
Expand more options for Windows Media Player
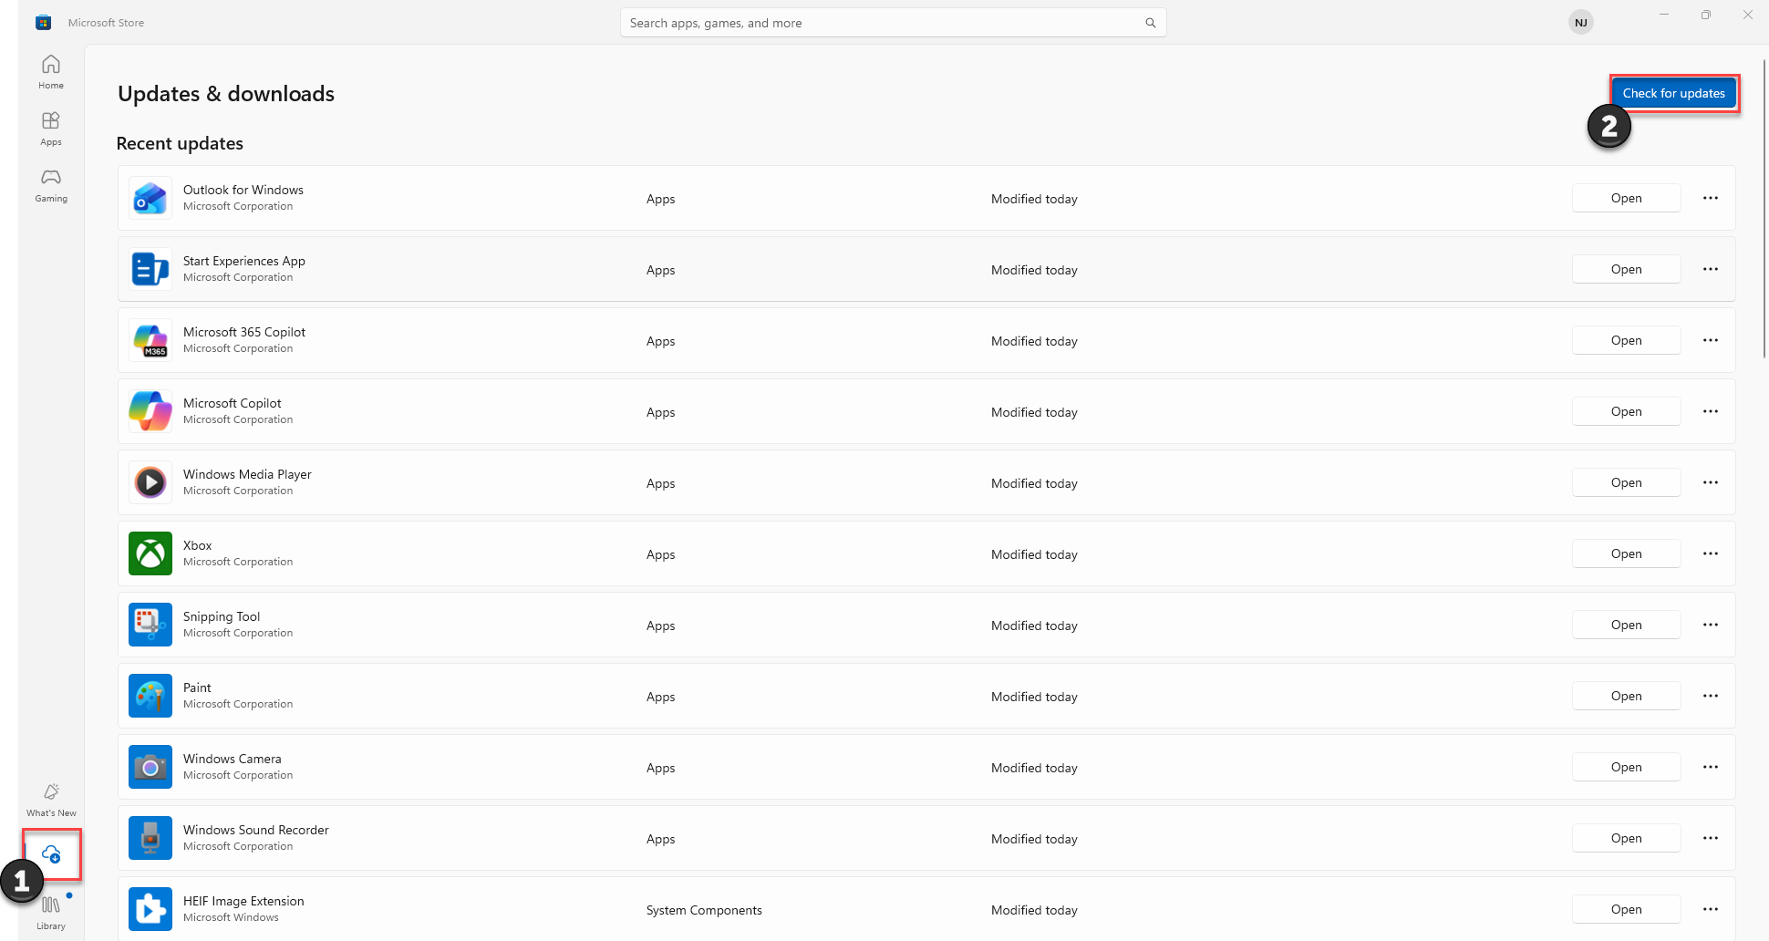click(x=1710, y=482)
